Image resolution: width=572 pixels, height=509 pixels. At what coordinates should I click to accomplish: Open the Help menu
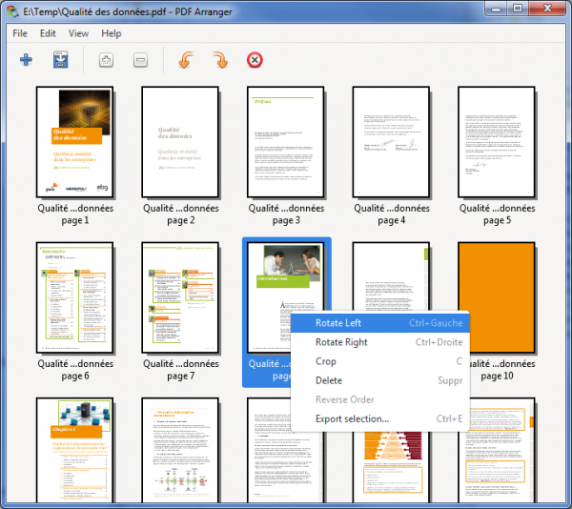click(x=112, y=33)
